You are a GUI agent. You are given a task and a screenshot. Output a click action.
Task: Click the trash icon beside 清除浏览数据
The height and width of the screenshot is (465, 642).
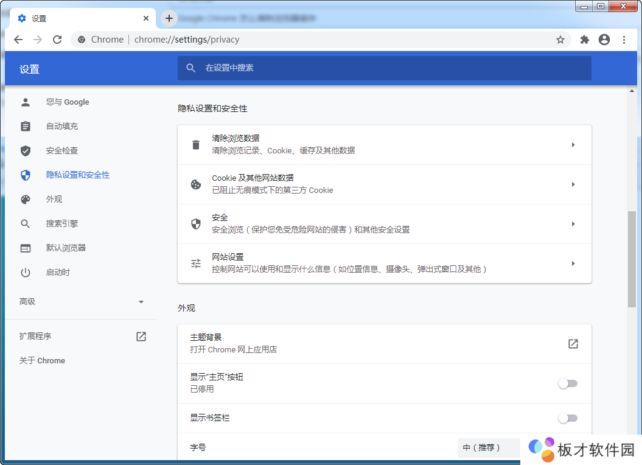(195, 144)
